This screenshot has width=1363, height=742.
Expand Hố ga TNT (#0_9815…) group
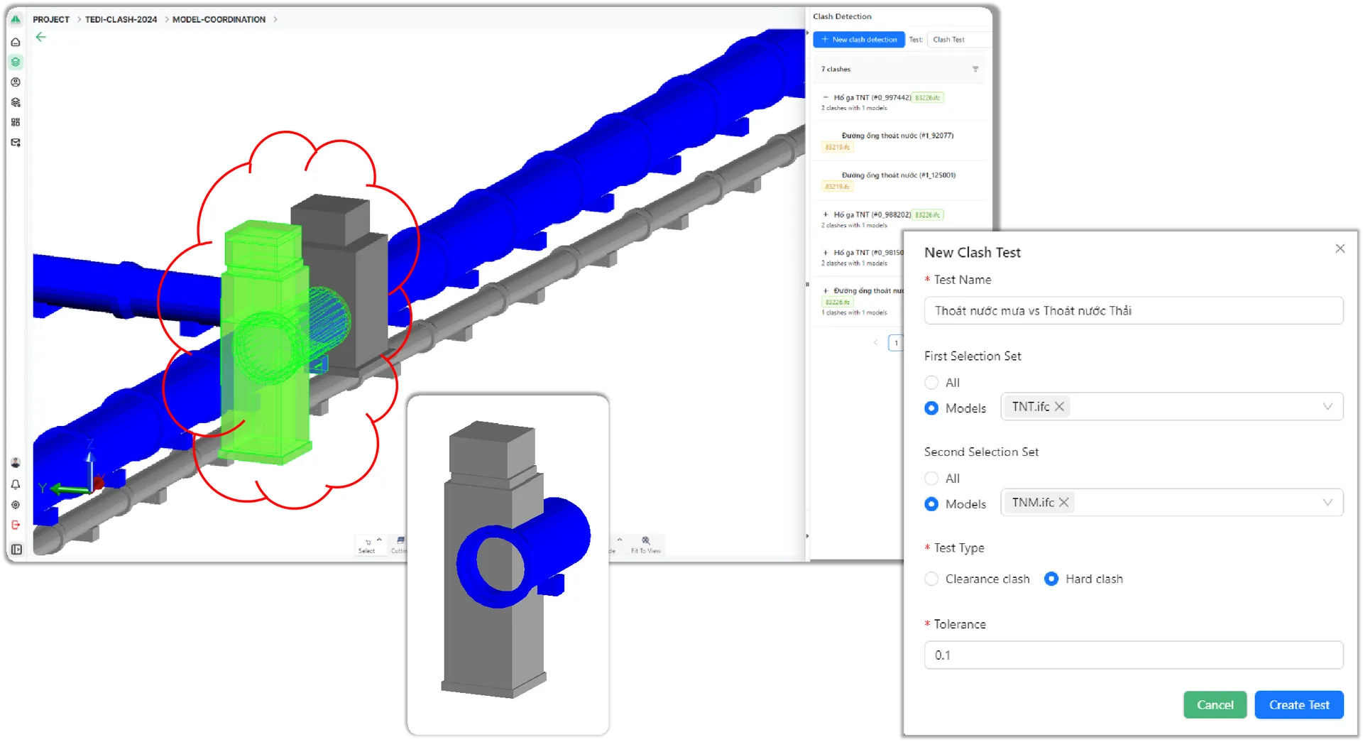pos(825,253)
